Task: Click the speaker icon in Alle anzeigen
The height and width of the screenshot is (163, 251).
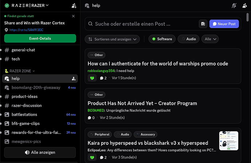Action: [x=27, y=152]
